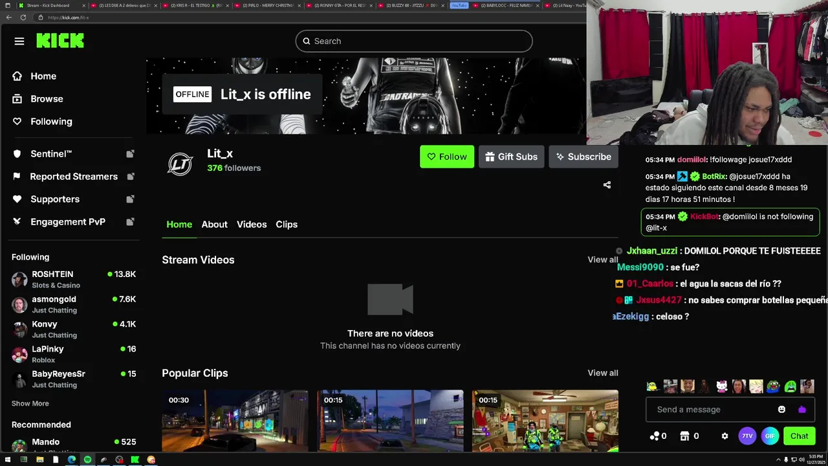Open asmongold channel from Following
828x466 pixels.
tap(74, 304)
